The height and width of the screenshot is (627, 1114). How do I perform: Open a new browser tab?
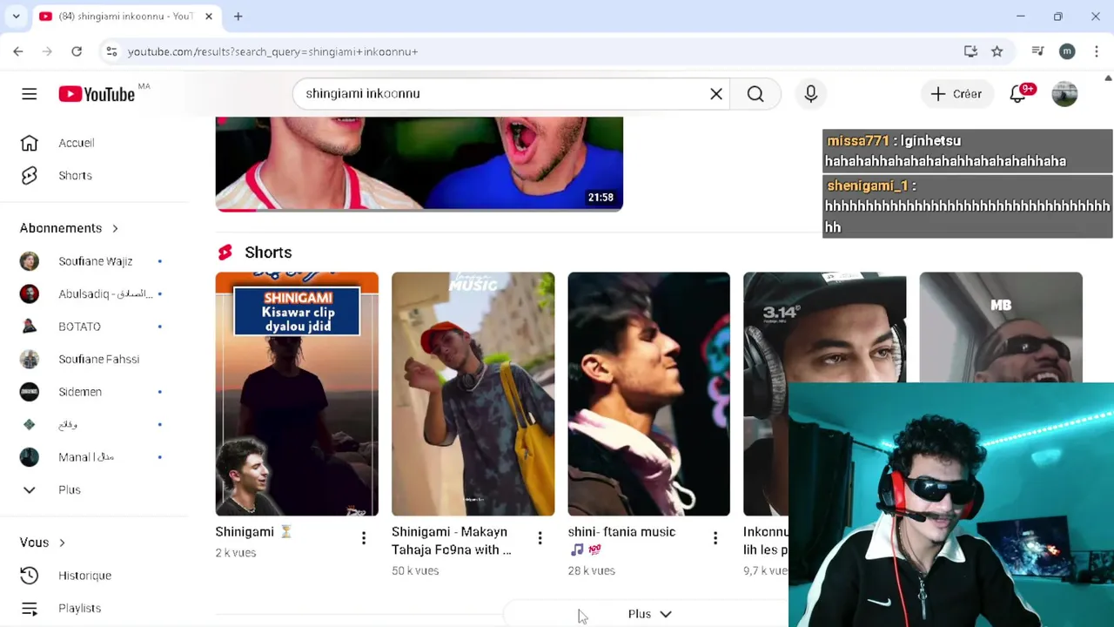(x=238, y=17)
